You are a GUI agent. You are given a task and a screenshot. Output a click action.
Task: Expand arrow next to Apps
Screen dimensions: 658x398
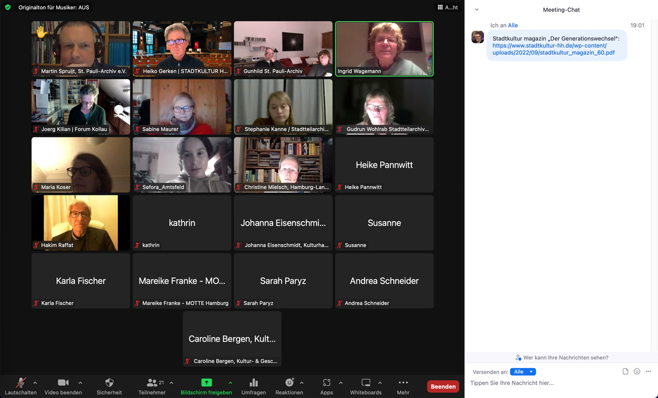(x=341, y=383)
